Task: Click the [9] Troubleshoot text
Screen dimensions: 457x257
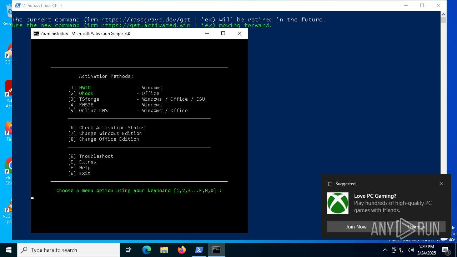Action: [x=91, y=156]
